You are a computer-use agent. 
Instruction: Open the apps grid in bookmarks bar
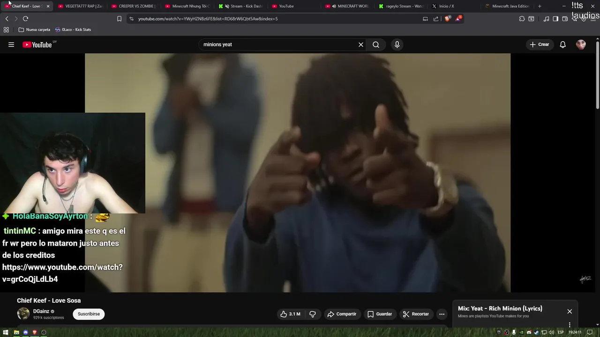point(6,29)
